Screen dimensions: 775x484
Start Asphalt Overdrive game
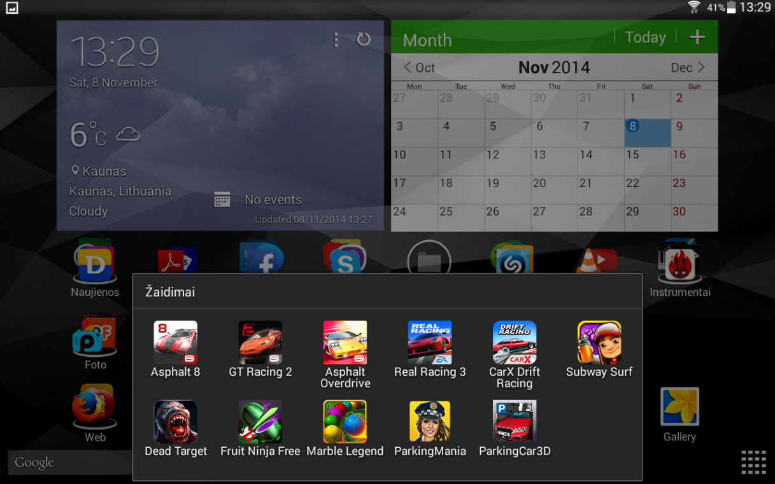click(345, 343)
